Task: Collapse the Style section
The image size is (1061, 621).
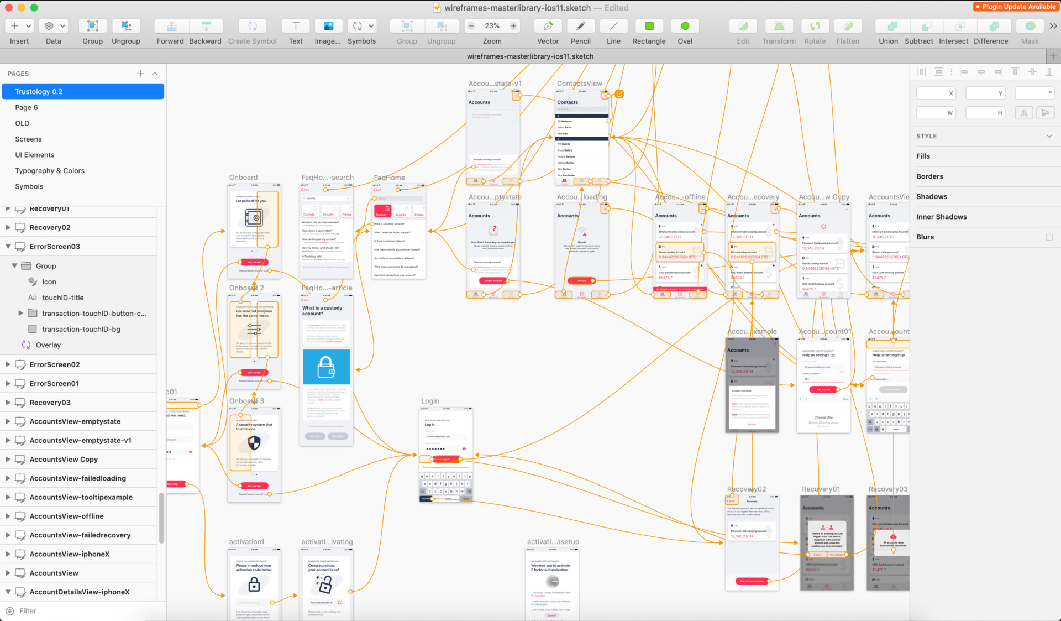Action: (x=1049, y=136)
